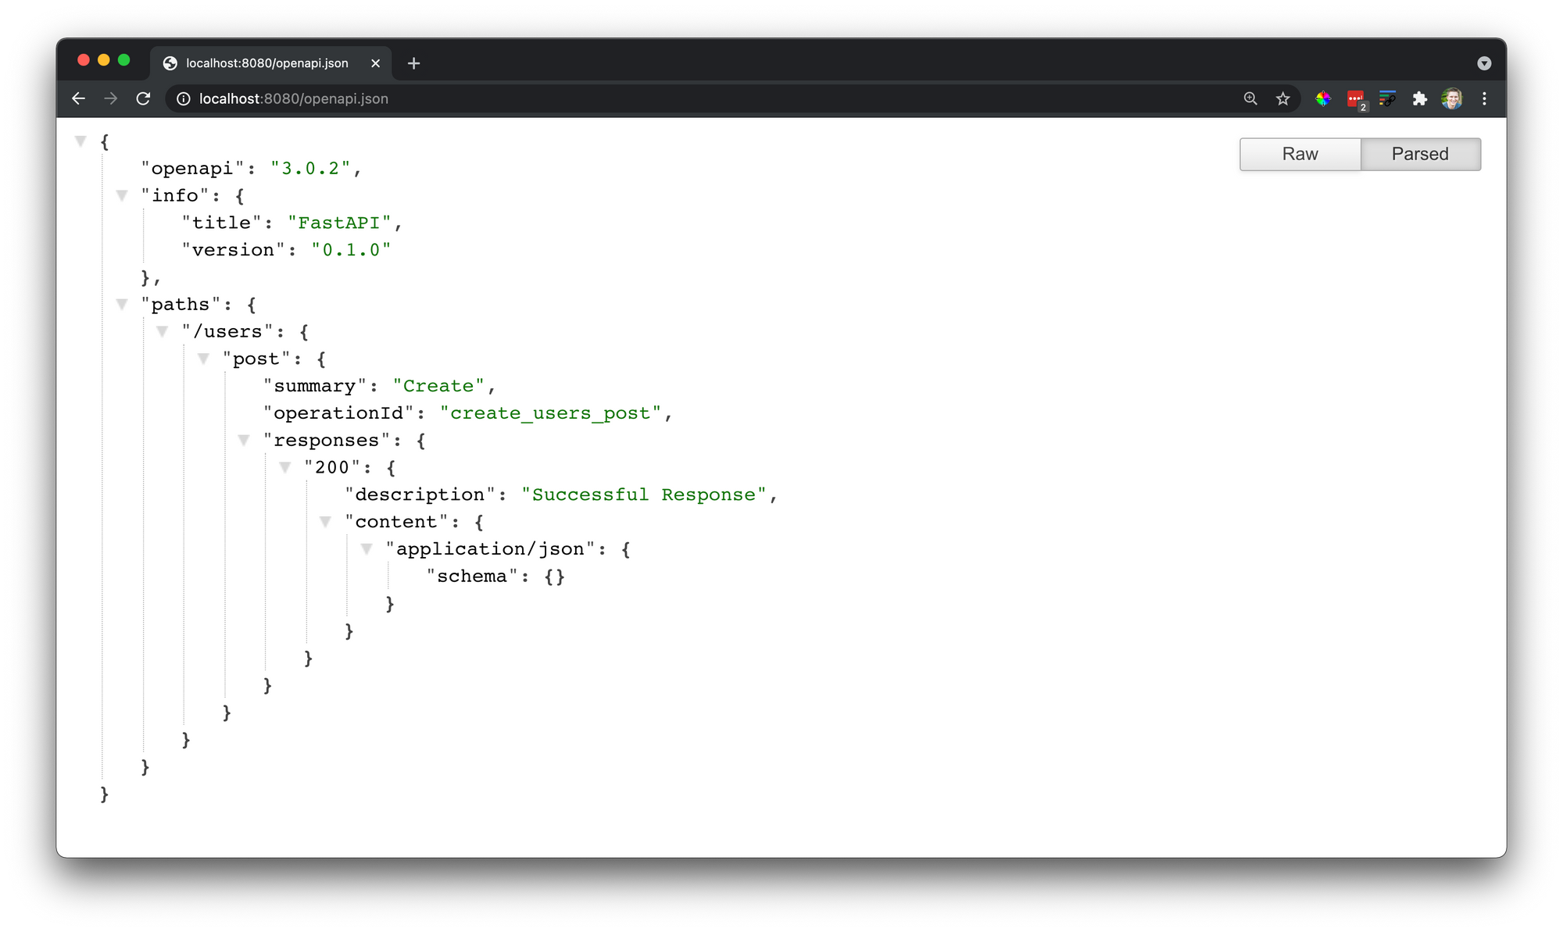Viewport: 1563px width, 932px height.
Task: Click the site information icon
Action: pyautogui.click(x=183, y=98)
